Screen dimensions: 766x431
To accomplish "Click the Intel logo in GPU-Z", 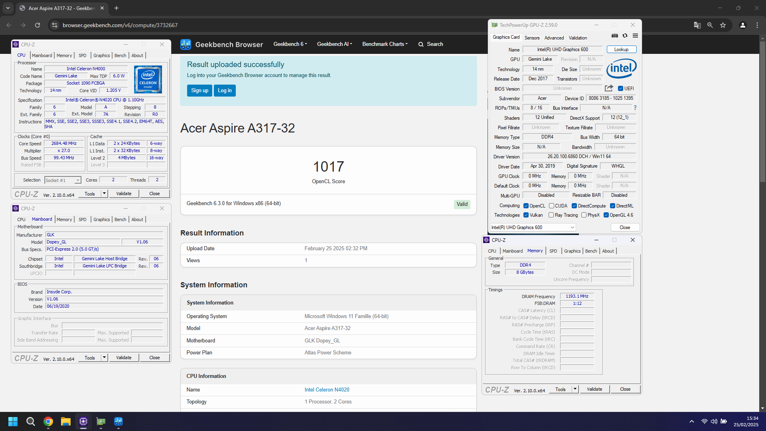I will point(622,69).
